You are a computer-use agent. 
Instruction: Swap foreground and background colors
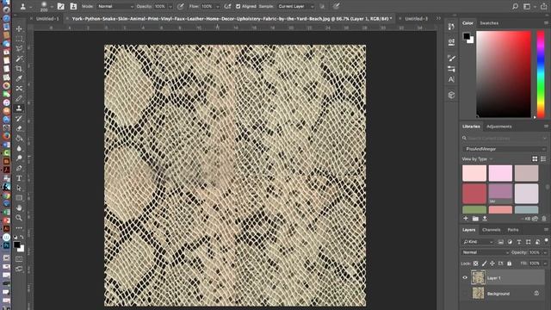coord(22,238)
